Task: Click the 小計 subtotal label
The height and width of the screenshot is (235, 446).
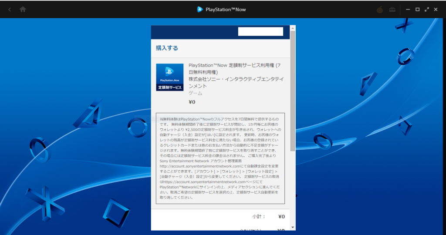Action: click(x=259, y=217)
